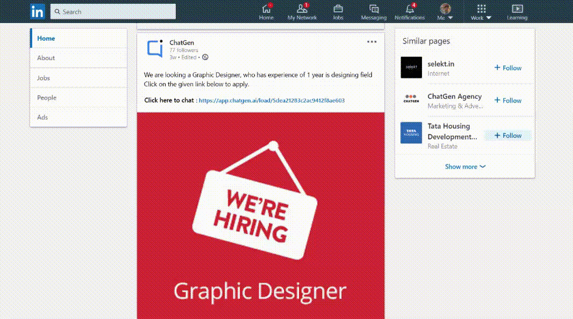Expand Show more similar pages
Viewport: 573px width, 319px height.
(x=465, y=166)
